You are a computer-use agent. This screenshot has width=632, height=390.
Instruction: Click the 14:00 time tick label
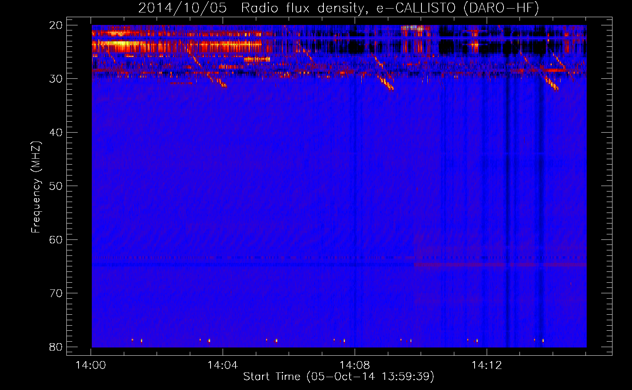pyautogui.click(x=91, y=365)
